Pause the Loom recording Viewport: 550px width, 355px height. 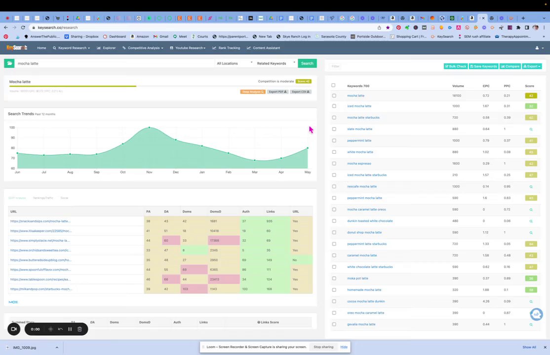pos(70,329)
